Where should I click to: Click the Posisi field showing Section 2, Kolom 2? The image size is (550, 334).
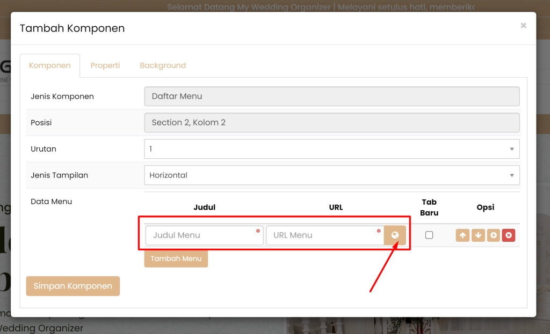[x=331, y=123]
